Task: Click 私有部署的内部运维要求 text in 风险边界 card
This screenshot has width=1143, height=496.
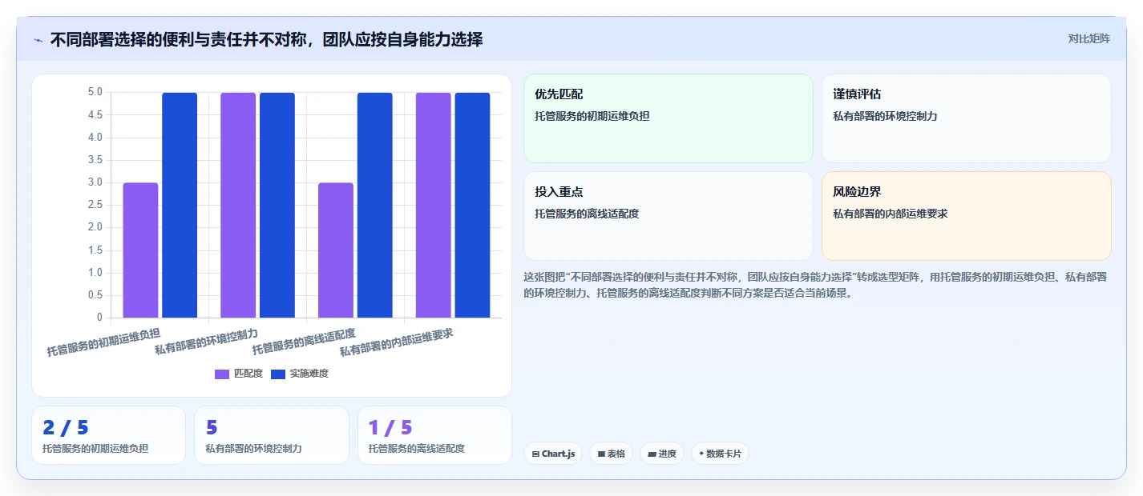Action: (891, 214)
